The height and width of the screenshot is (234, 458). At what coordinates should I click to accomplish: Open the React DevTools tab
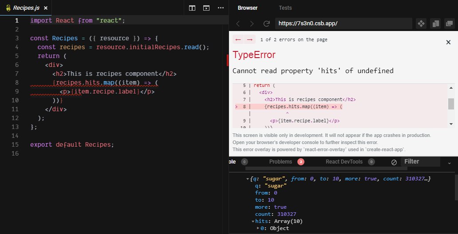click(x=344, y=162)
